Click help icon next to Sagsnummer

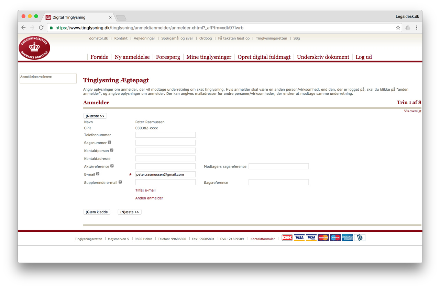click(x=110, y=142)
